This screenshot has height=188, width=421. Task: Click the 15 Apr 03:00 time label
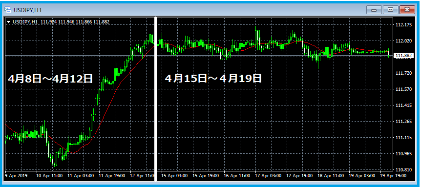point(174,176)
